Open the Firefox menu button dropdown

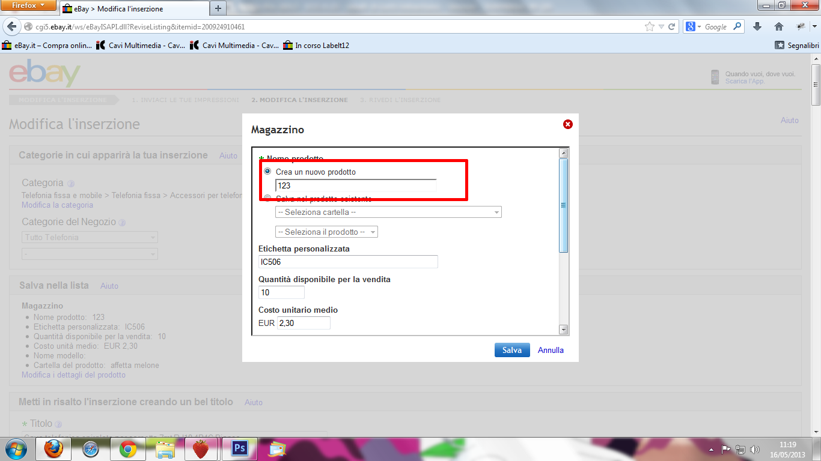(29, 5)
